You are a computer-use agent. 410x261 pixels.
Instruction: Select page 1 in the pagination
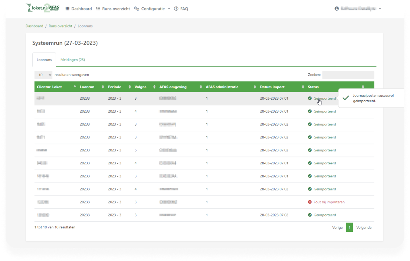[x=349, y=227]
